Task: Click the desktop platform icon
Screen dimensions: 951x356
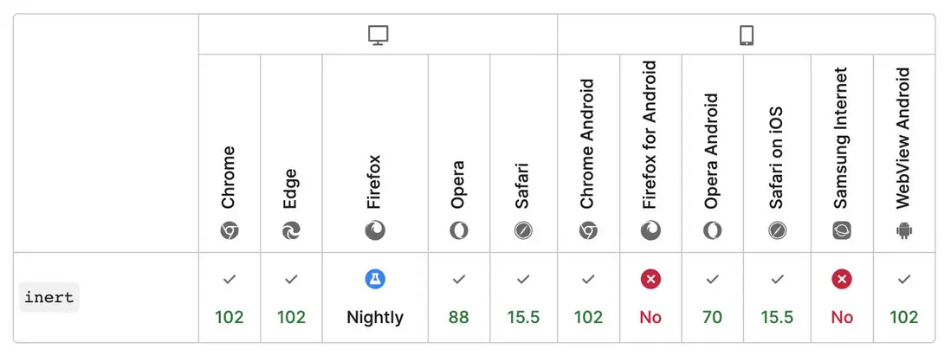Action: 378,35
